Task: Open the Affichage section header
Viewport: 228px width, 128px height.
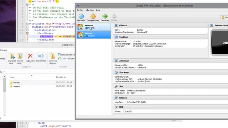Action: [x=171, y=61]
